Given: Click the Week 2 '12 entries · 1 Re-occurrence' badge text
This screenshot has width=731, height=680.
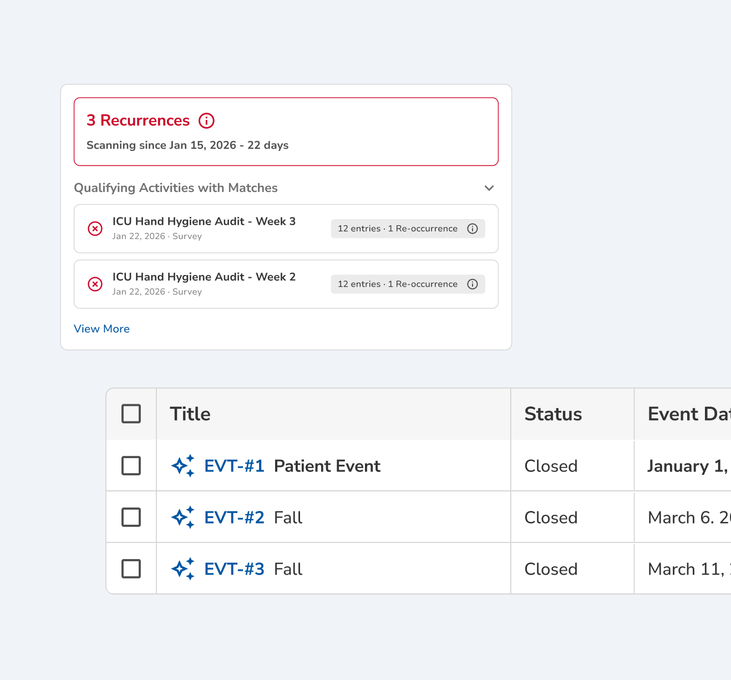Looking at the screenshot, I should coord(398,284).
